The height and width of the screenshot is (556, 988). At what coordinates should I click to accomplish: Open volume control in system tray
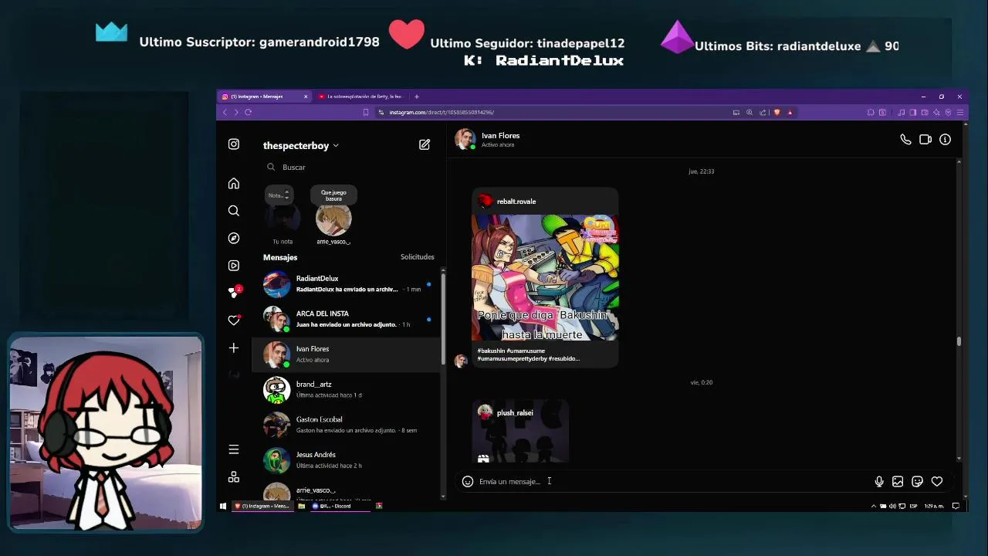click(x=892, y=506)
